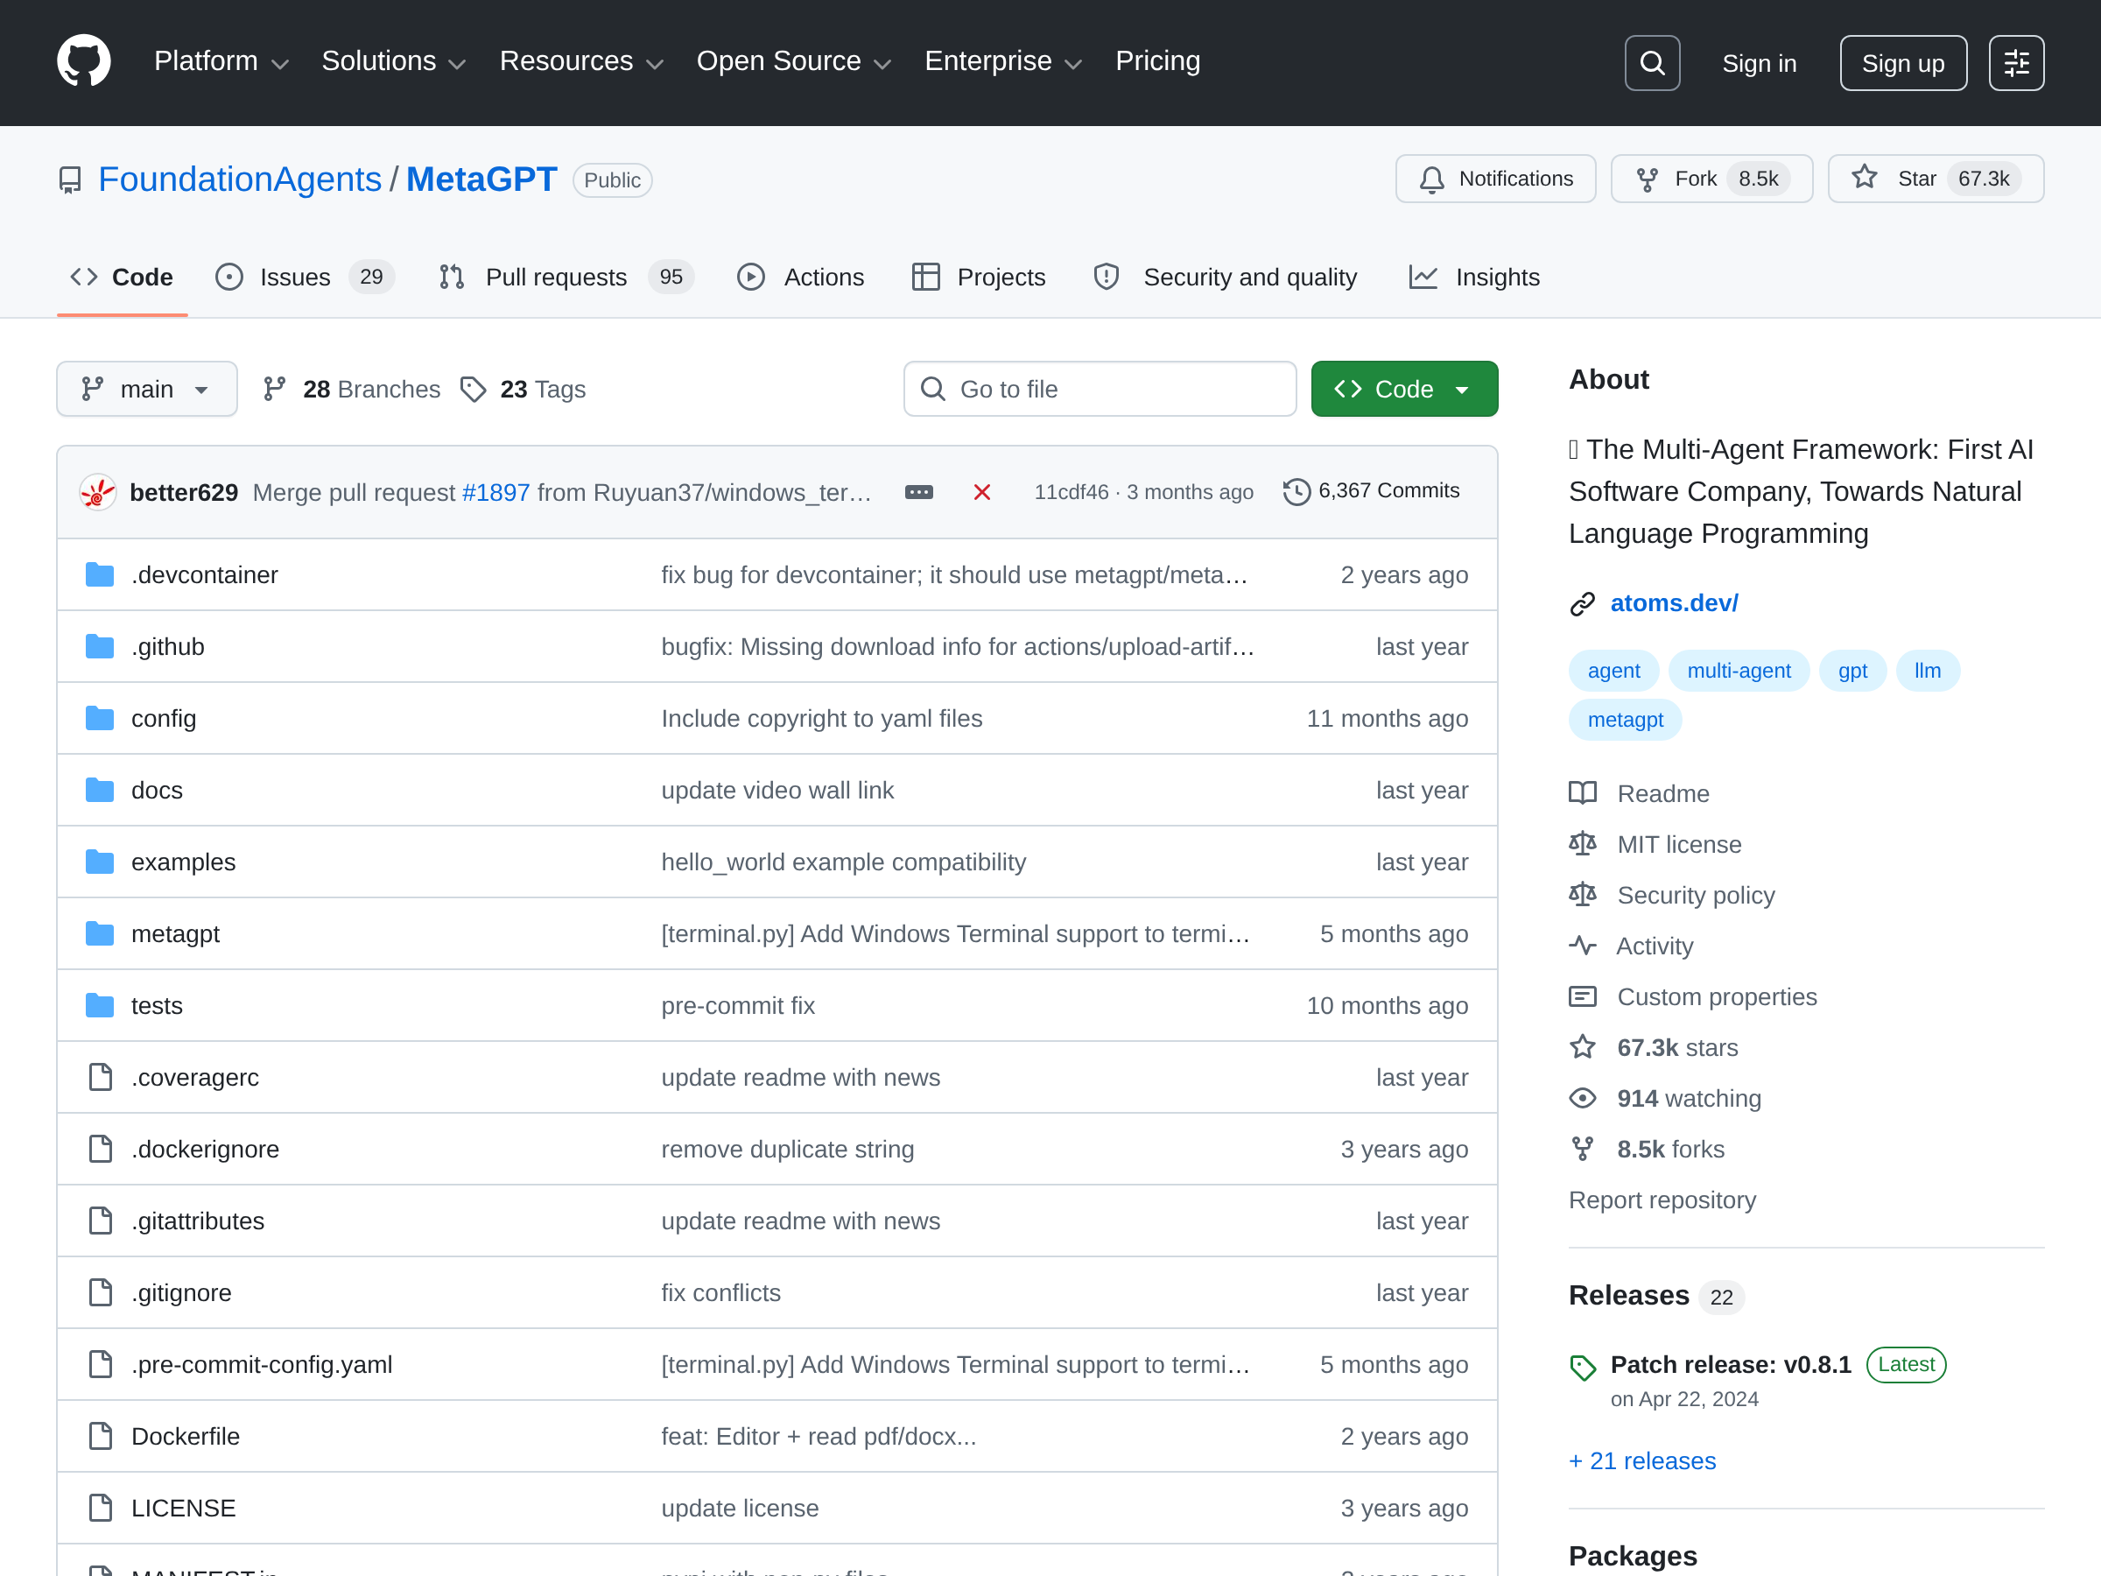Screen dimensions: 2101x1576
Task: Open the header settings sliders icon
Action: coord(2015,63)
